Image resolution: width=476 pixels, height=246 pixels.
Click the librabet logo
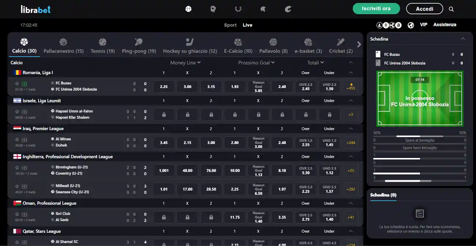[36, 9]
